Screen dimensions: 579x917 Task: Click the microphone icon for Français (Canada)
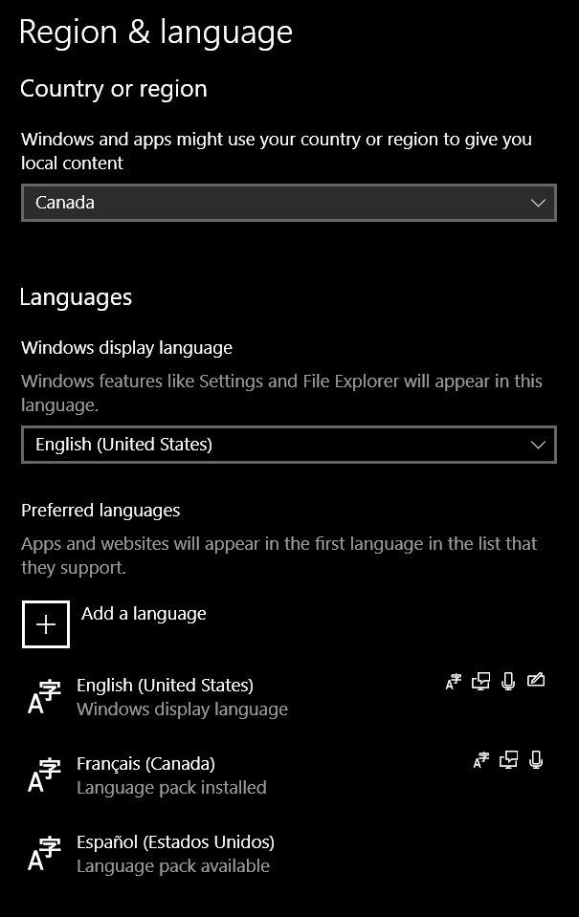tap(536, 760)
